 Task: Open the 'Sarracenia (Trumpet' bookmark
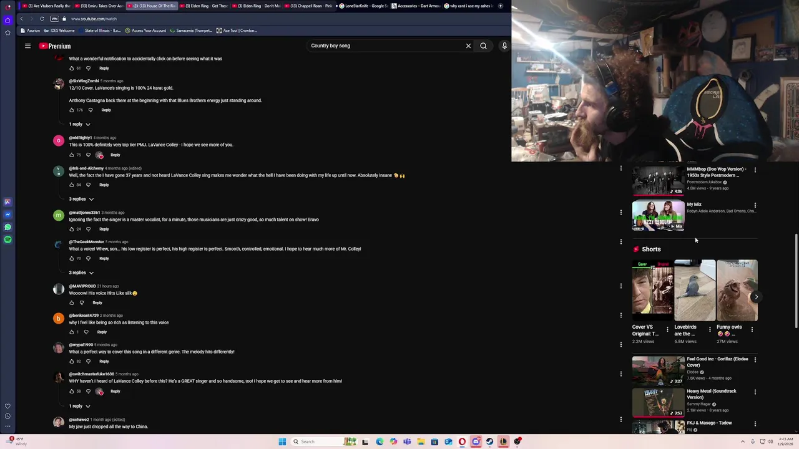(x=191, y=31)
